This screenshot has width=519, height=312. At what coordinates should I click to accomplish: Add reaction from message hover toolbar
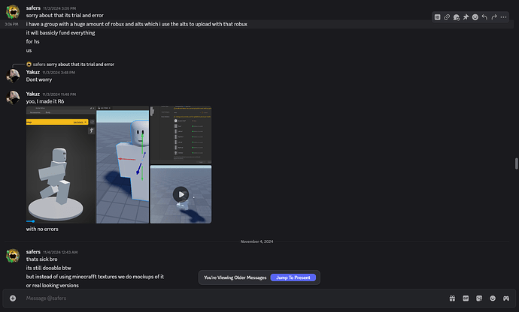[x=475, y=17]
